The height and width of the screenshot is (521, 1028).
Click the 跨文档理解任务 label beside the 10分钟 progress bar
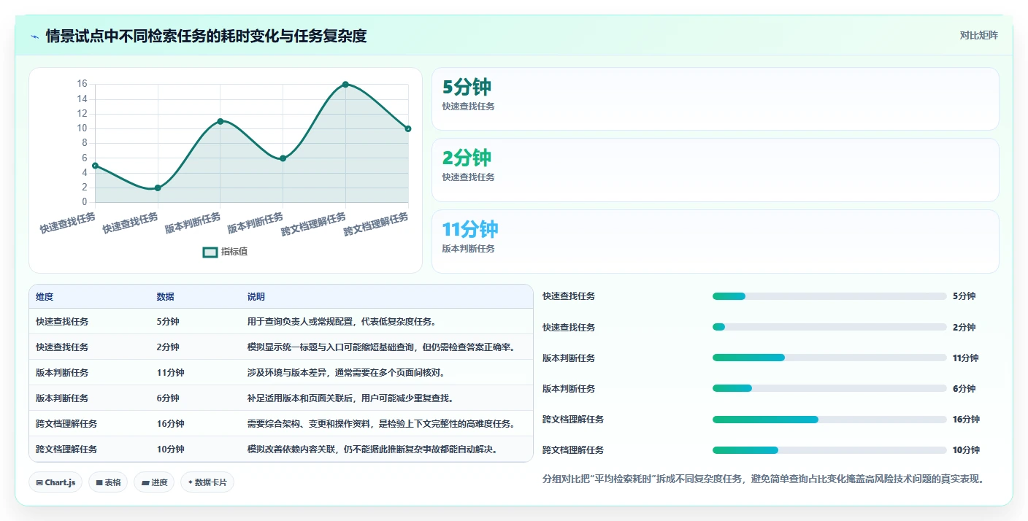[x=573, y=450]
